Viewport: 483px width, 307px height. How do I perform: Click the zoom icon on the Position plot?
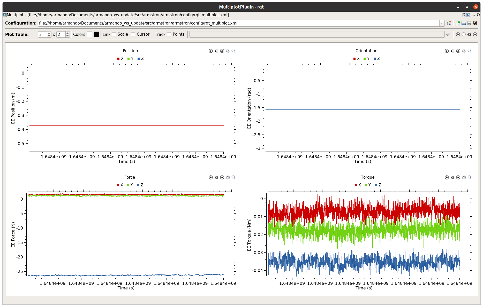(x=233, y=51)
